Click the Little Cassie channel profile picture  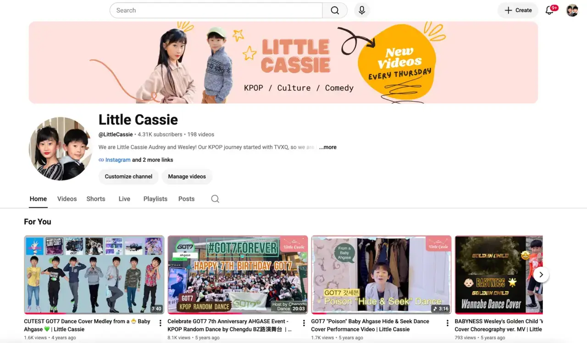pyautogui.click(x=61, y=149)
